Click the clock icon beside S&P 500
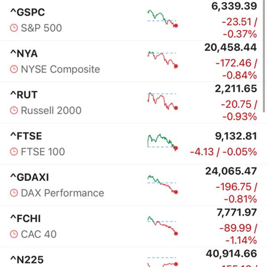Viewport: 267px width, 267px height. [14, 28]
